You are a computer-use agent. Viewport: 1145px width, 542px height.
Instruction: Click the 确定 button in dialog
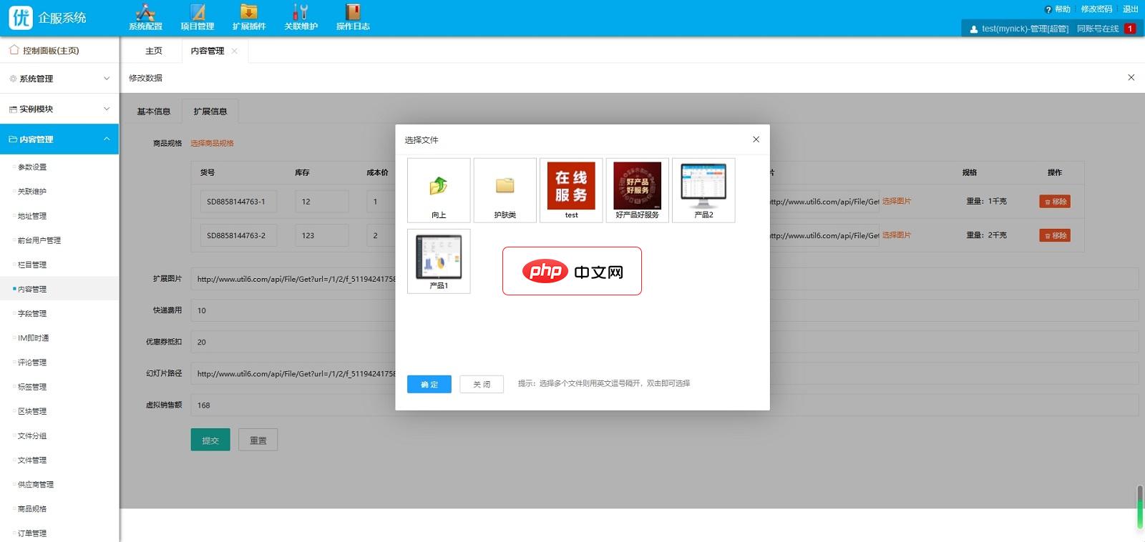(x=429, y=384)
